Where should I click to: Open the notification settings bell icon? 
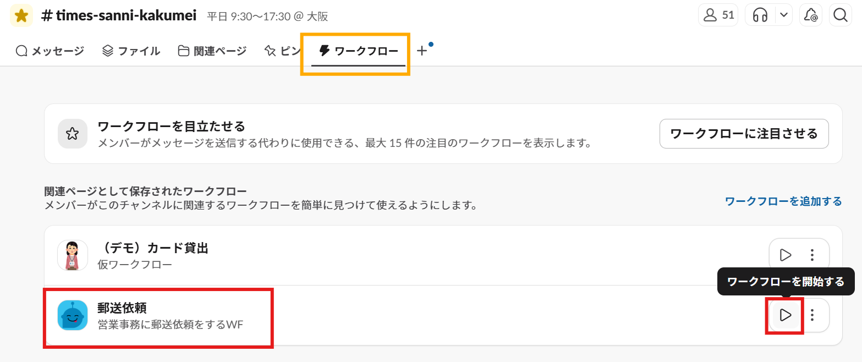pyautogui.click(x=810, y=15)
